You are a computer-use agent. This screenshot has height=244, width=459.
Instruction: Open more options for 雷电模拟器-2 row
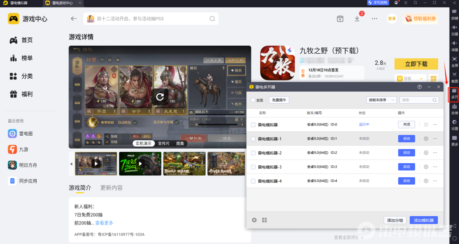click(x=435, y=153)
